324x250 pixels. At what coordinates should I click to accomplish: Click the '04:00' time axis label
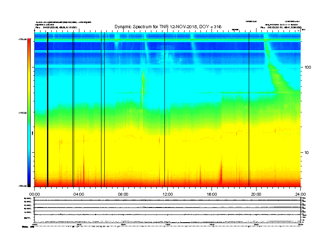pos(79,194)
